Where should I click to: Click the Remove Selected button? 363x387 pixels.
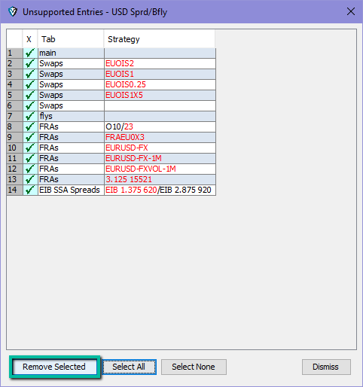54,367
